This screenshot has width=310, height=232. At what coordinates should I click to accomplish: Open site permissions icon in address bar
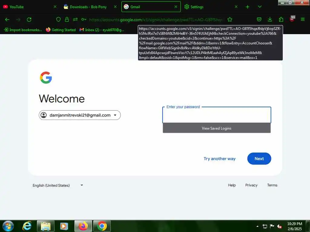coord(75,19)
